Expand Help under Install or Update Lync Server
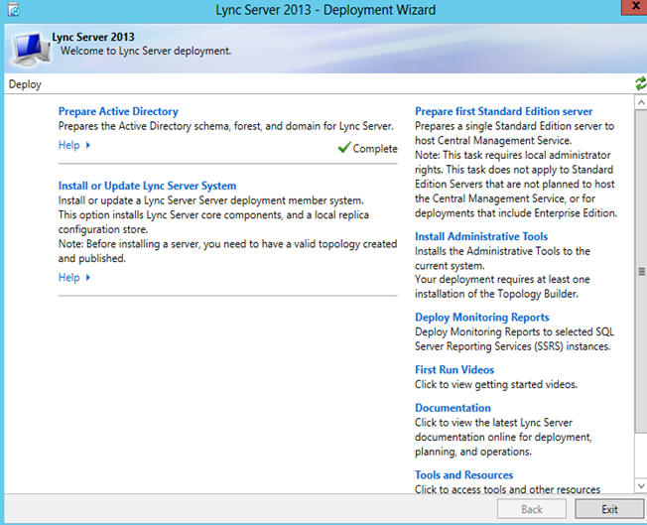Viewport: 647px width, 525px height. pyautogui.click(x=74, y=277)
